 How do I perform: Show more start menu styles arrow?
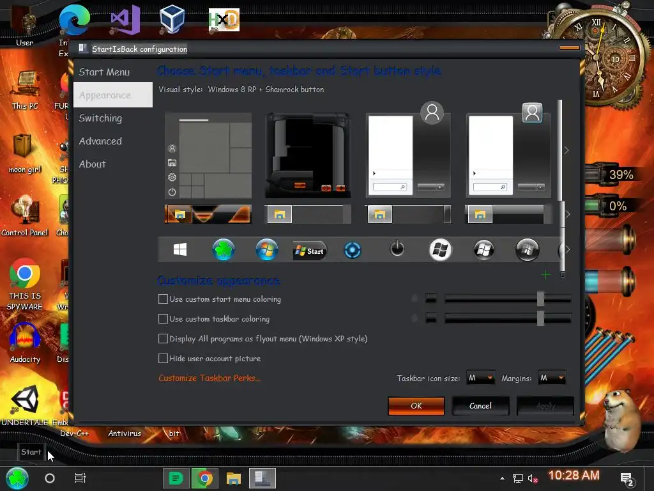coord(567,150)
